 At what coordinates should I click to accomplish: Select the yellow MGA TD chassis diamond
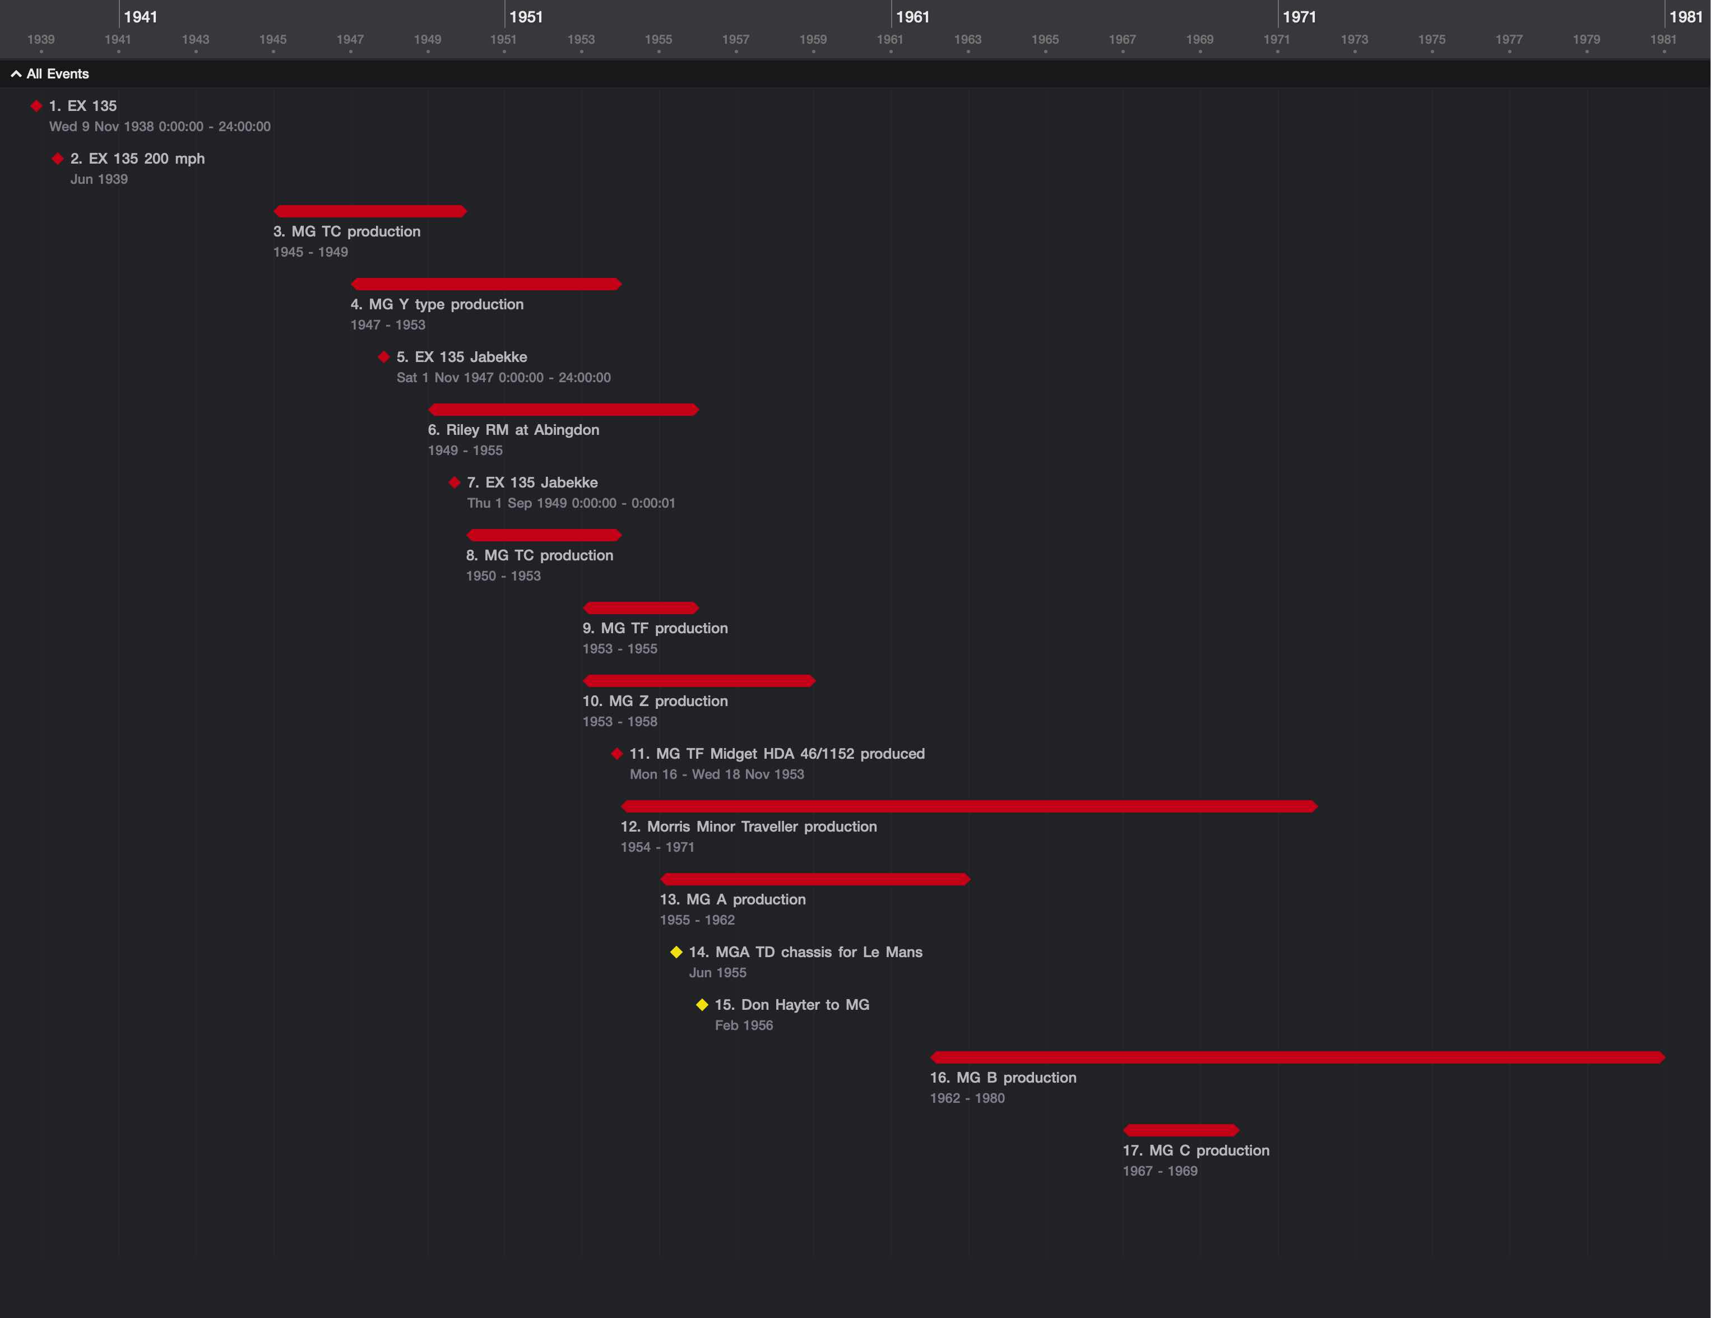click(x=676, y=952)
